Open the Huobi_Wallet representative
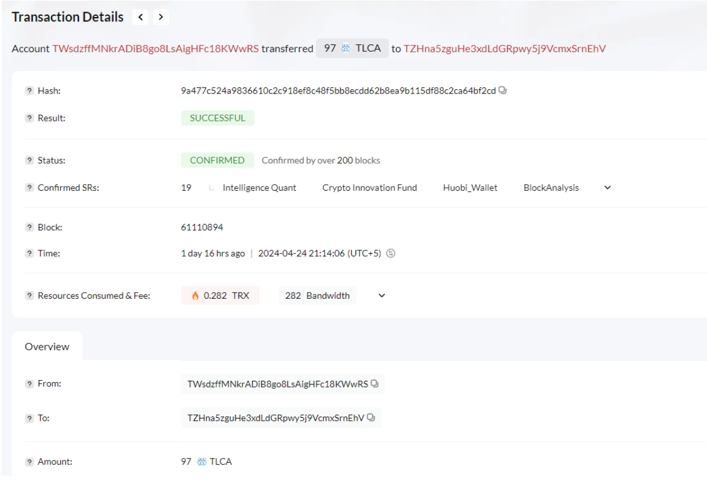 (470, 188)
